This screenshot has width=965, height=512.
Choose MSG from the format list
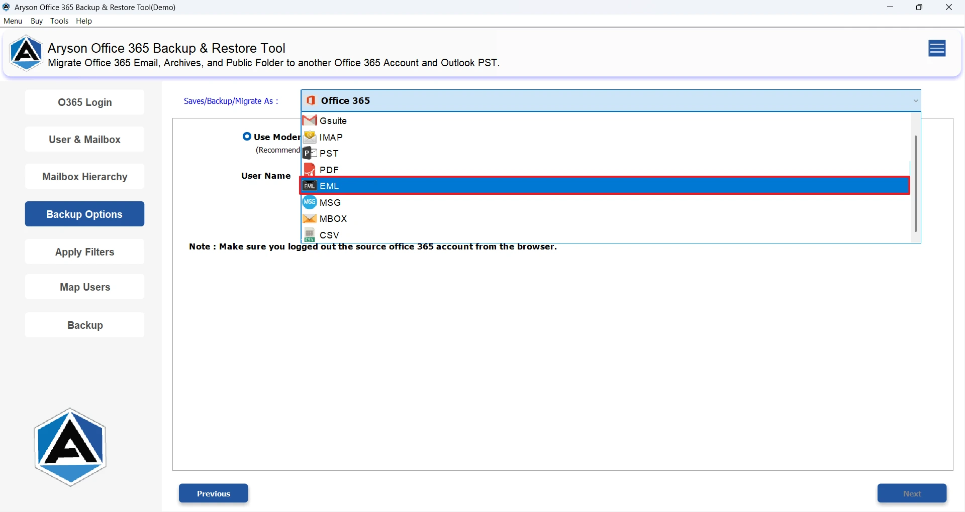pyautogui.click(x=606, y=202)
